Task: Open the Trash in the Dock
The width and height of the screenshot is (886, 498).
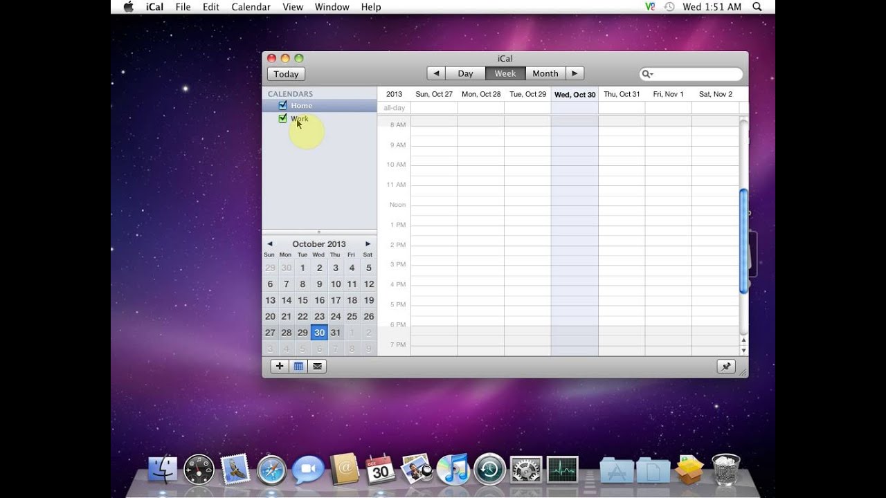Action: click(x=725, y=470)
